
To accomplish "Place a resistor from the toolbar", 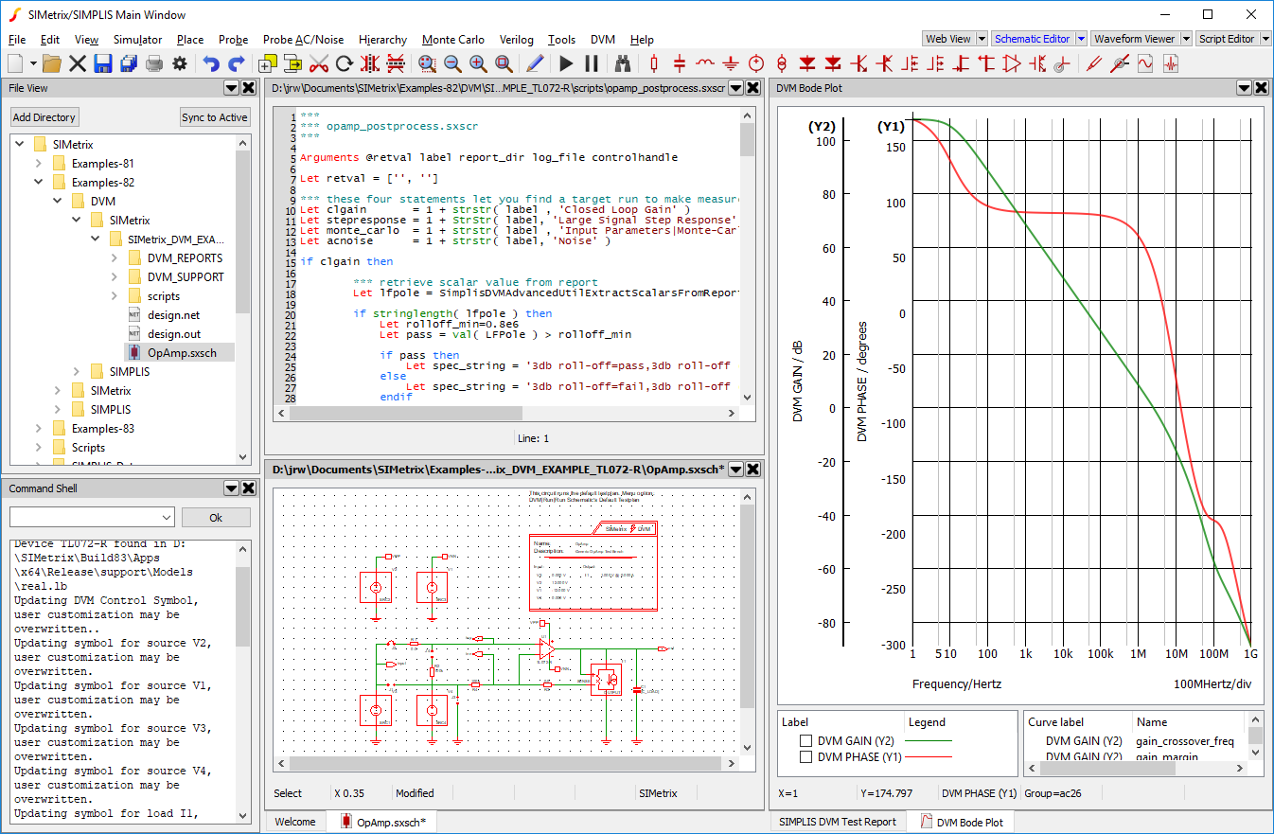I will tap(653, 63).
